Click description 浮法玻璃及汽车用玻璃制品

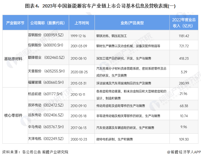(x=124, y=83)
